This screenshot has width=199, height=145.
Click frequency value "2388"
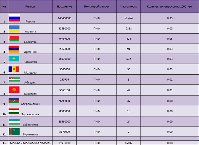tap(129, 28)
